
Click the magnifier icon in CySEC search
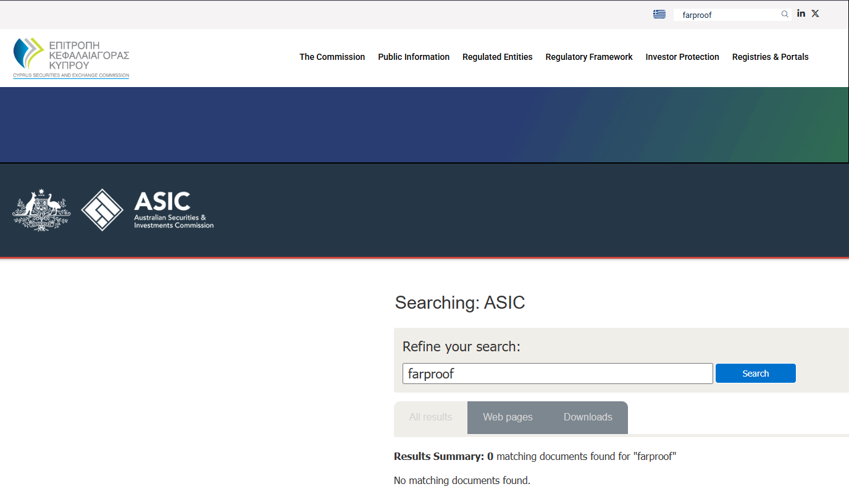[x=785, y=14]
